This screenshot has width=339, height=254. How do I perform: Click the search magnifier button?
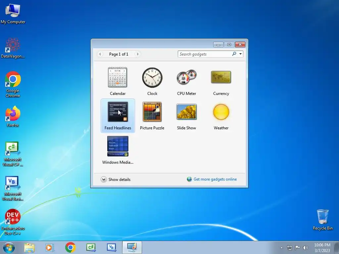(234, 54)
